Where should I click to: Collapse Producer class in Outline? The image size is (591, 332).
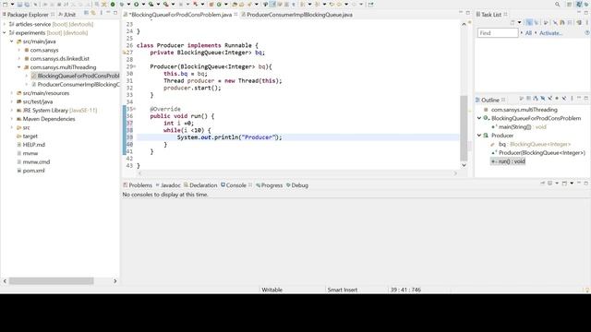[x=479, y=136]
